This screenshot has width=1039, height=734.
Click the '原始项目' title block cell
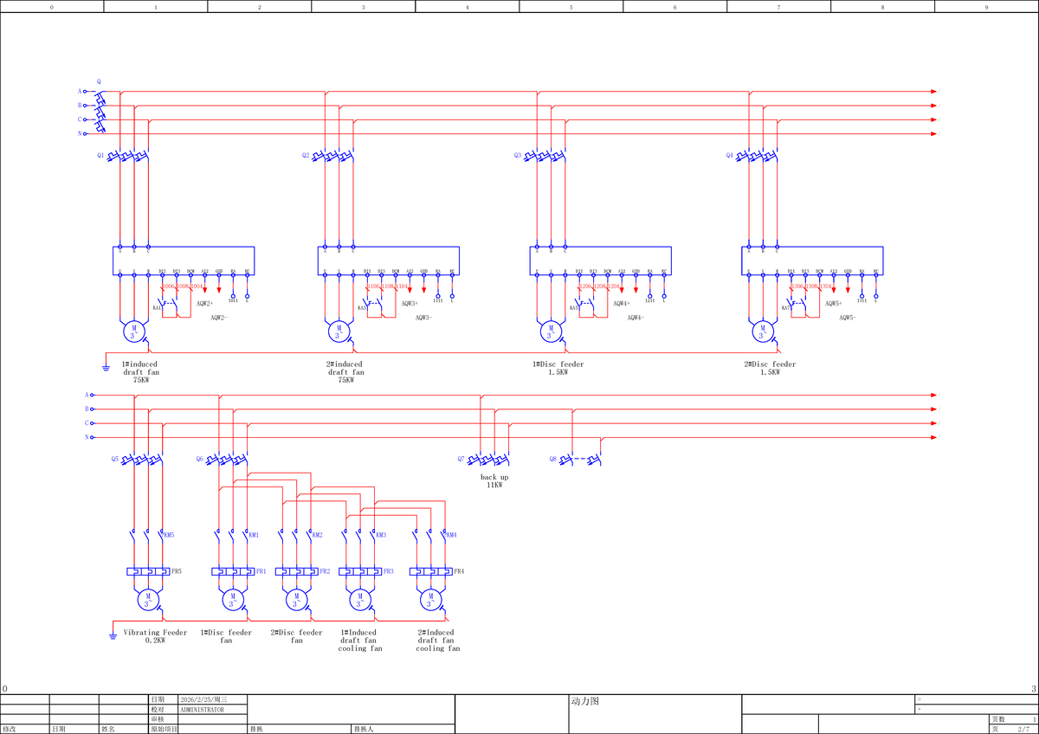pyautogui.click(x=164, y=729)
